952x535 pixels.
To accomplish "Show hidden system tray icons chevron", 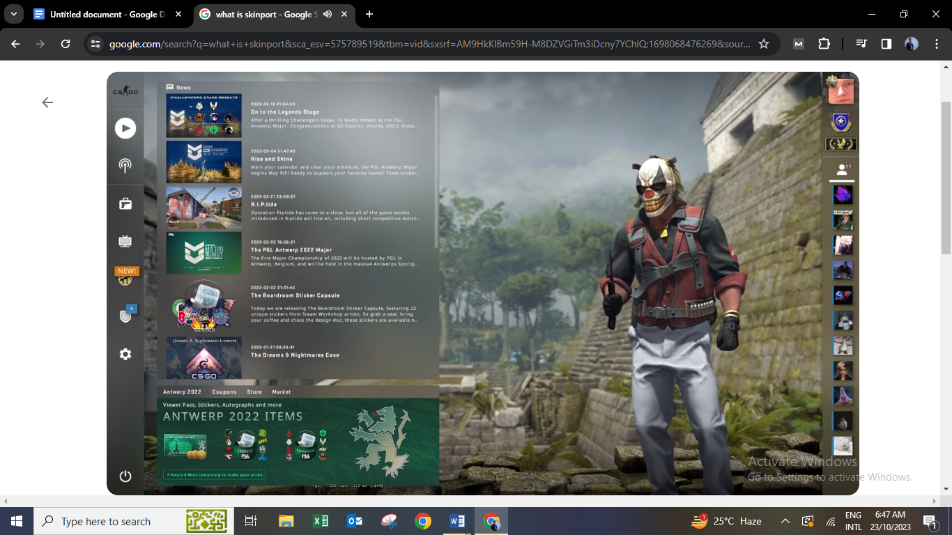I will click(x=785, y=521).
